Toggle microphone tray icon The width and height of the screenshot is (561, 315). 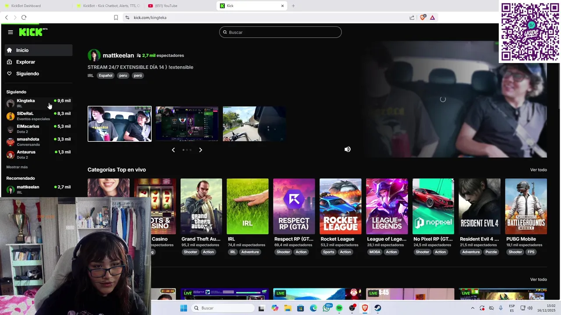point(501,308)
